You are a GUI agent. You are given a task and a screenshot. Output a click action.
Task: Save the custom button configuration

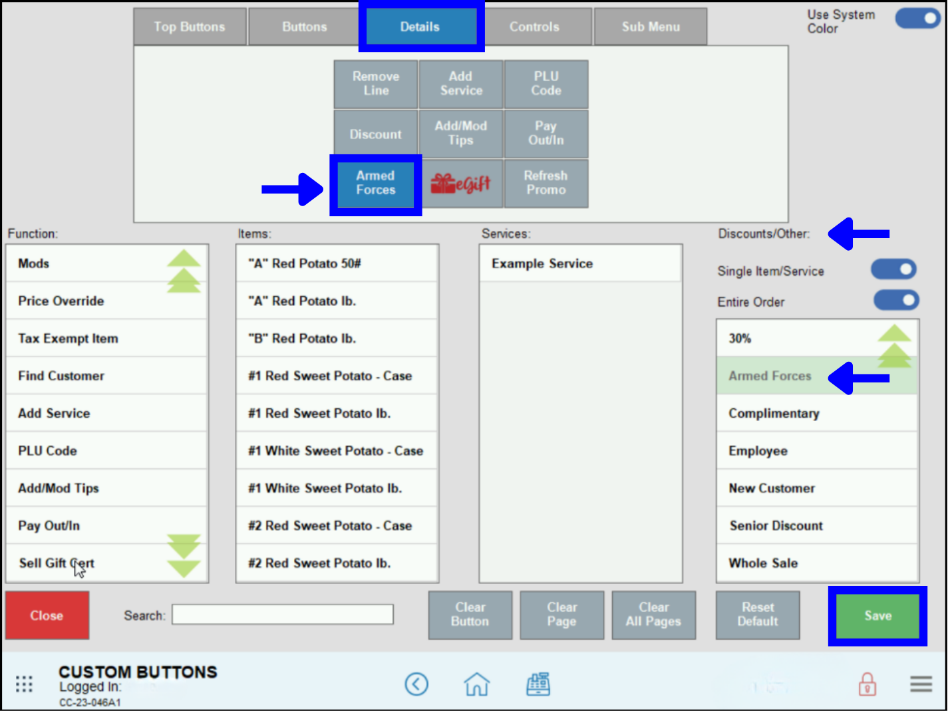[877, 615]
